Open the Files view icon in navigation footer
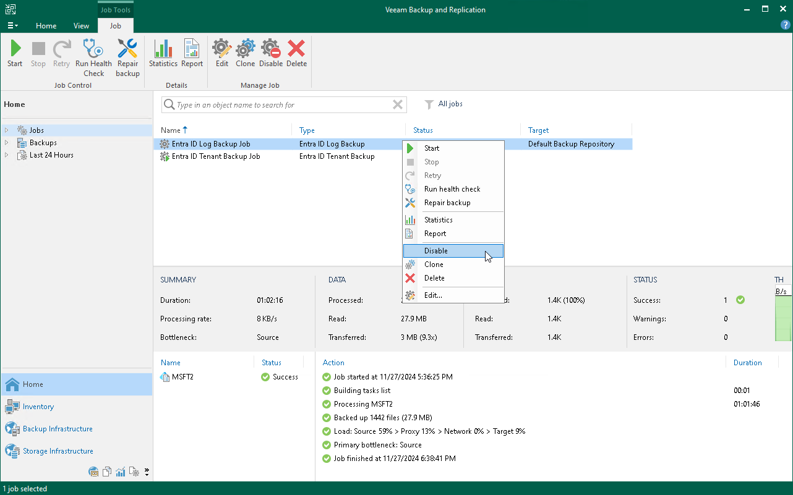Screen dimensions: 793x495 107,472
